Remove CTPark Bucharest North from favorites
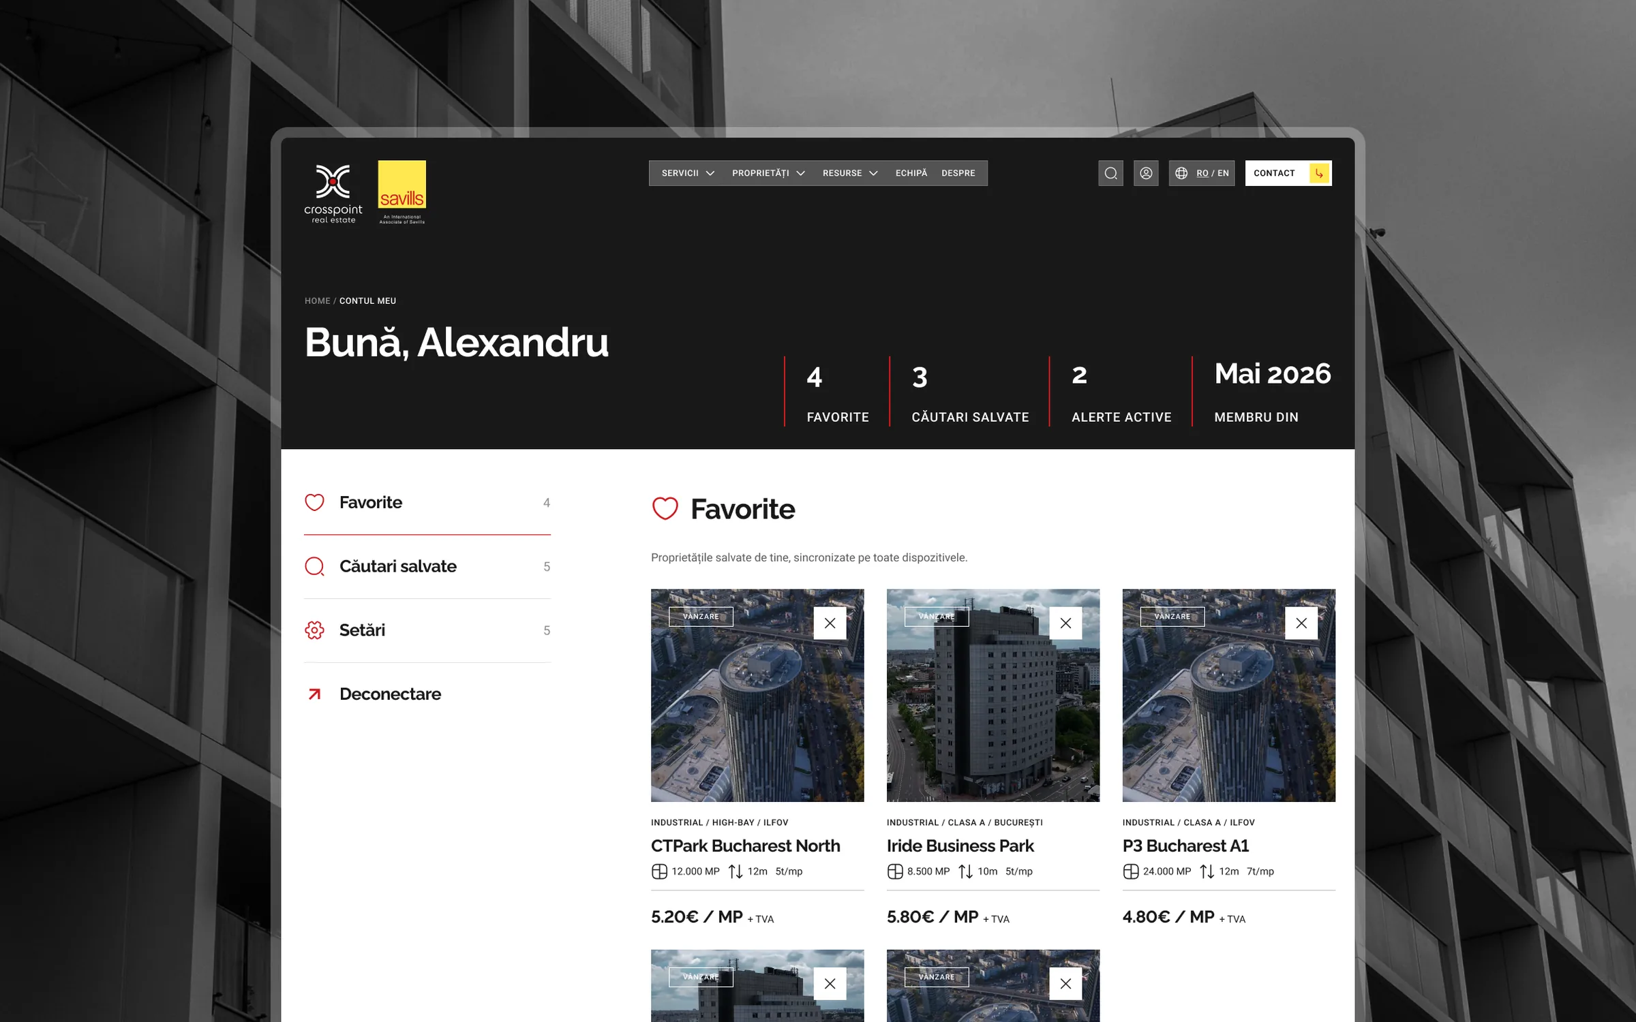 [x=830, y=623]
